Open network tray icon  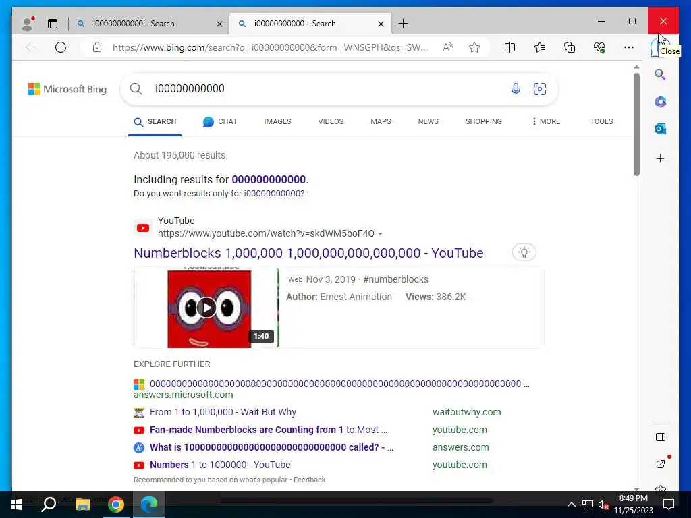[588, 505]
